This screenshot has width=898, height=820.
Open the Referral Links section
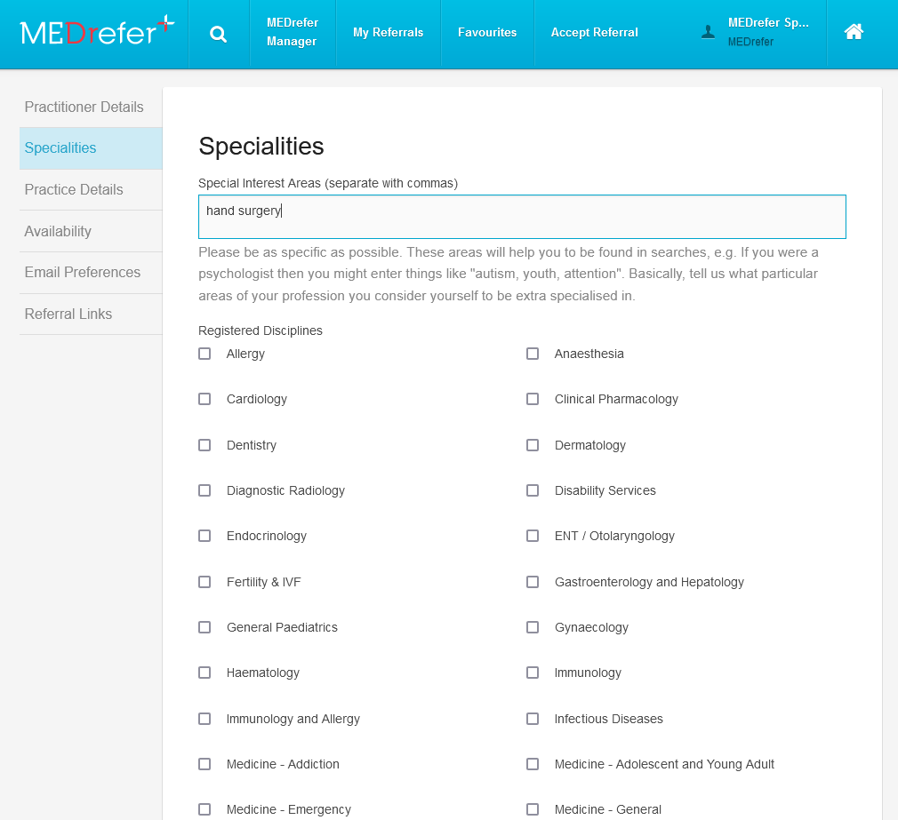(68, 314)
